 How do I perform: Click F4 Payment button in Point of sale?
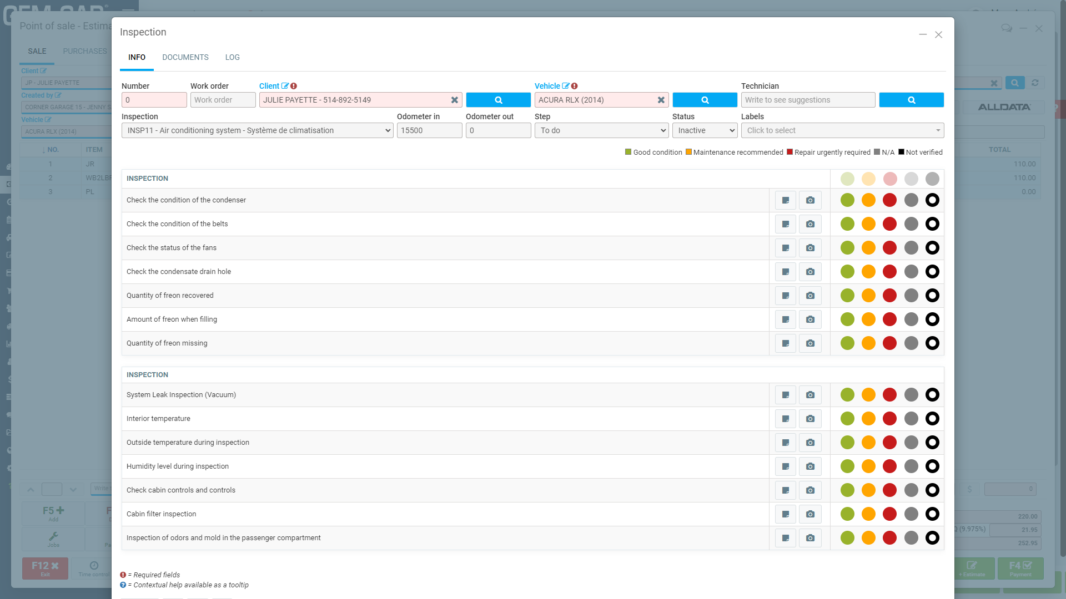coord(1020,568)
